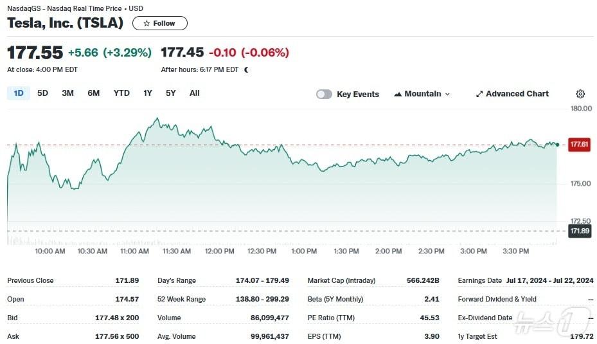This screenshot has width=597, height=344.
Task: Click the chart line endpoint dot
Action: point(557,145)
